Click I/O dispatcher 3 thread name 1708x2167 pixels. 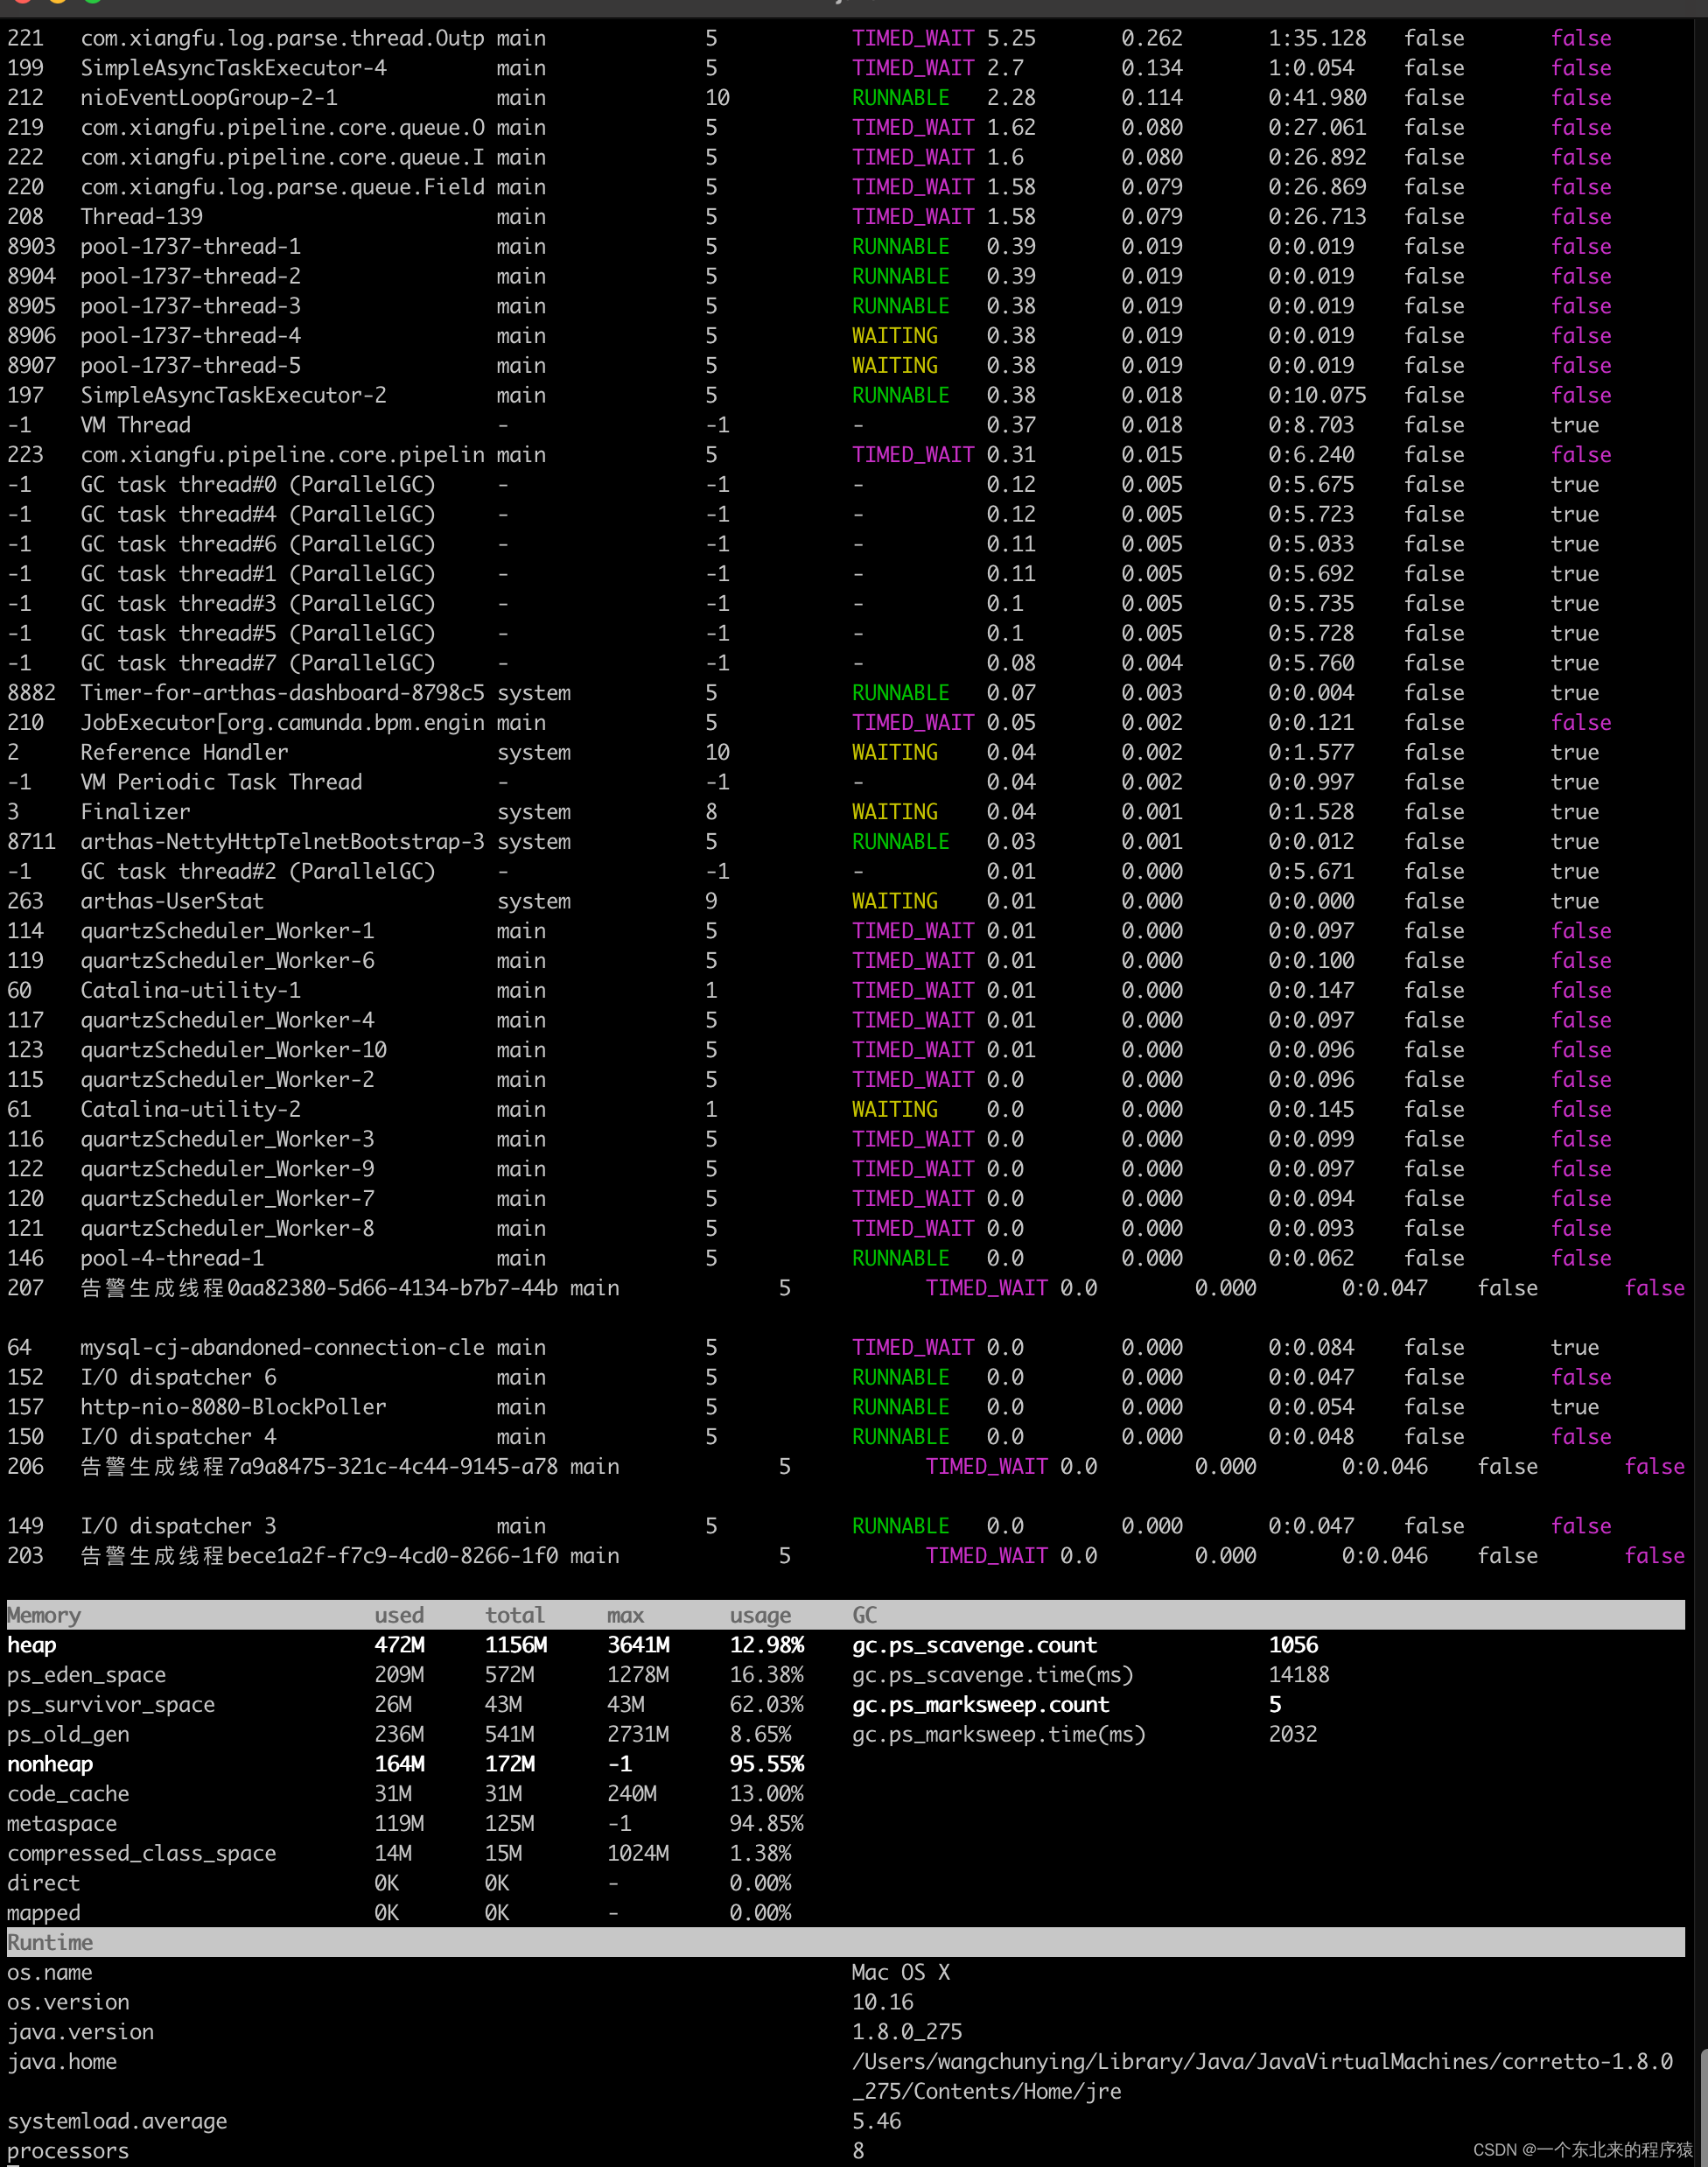[x=178, y=1526]
